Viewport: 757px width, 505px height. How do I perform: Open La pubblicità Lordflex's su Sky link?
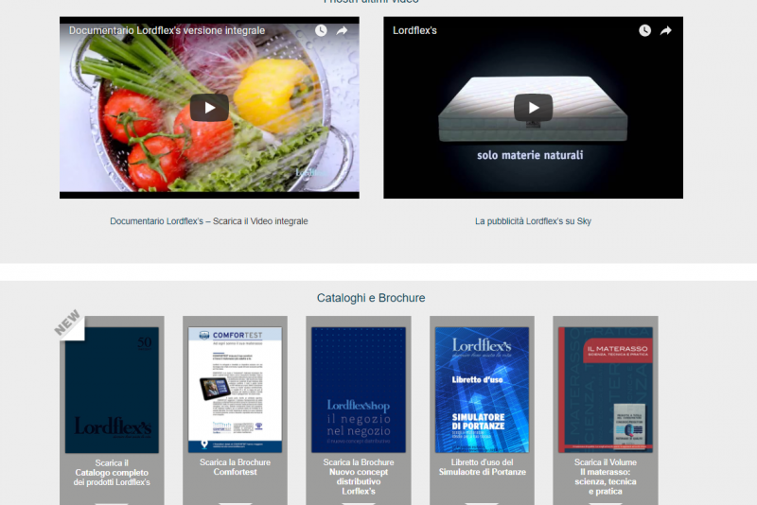pyautogui.click(x=533, y=221)
